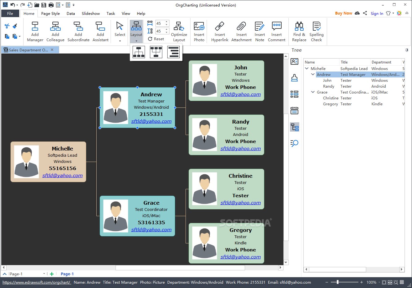The height and width of the screenshot is (288, 412).
Task: Click the Insert Attachment paperclip icon
Action: [241, 26]
